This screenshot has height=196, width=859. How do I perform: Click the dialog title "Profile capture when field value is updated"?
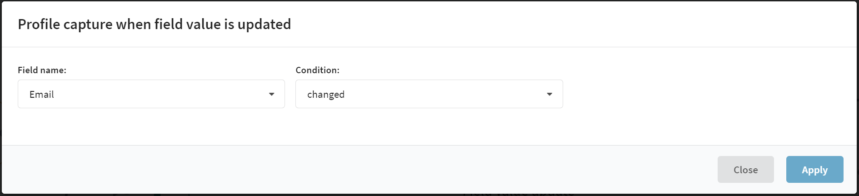pos(154,24)
